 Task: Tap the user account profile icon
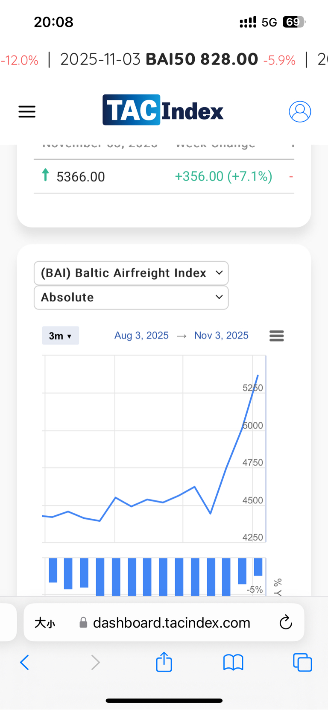300,112
